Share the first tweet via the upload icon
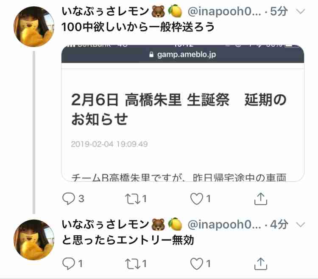 [261, 199]
